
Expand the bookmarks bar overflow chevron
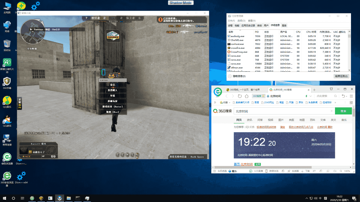pos(335,103)
